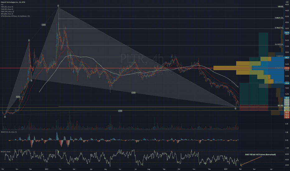
Task: Click the 0.5(28.42) Fibonacci level label
Action: pyautogui.click(x=280, y=56)
